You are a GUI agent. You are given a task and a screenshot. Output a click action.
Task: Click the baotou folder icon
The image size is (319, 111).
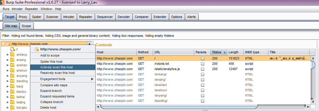pyautogui.click(x=13, y=92)
